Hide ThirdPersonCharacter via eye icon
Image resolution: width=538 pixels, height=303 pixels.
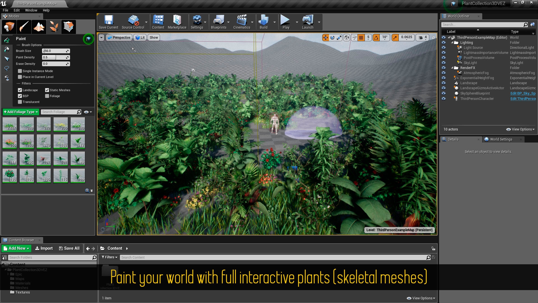(444, 99)
